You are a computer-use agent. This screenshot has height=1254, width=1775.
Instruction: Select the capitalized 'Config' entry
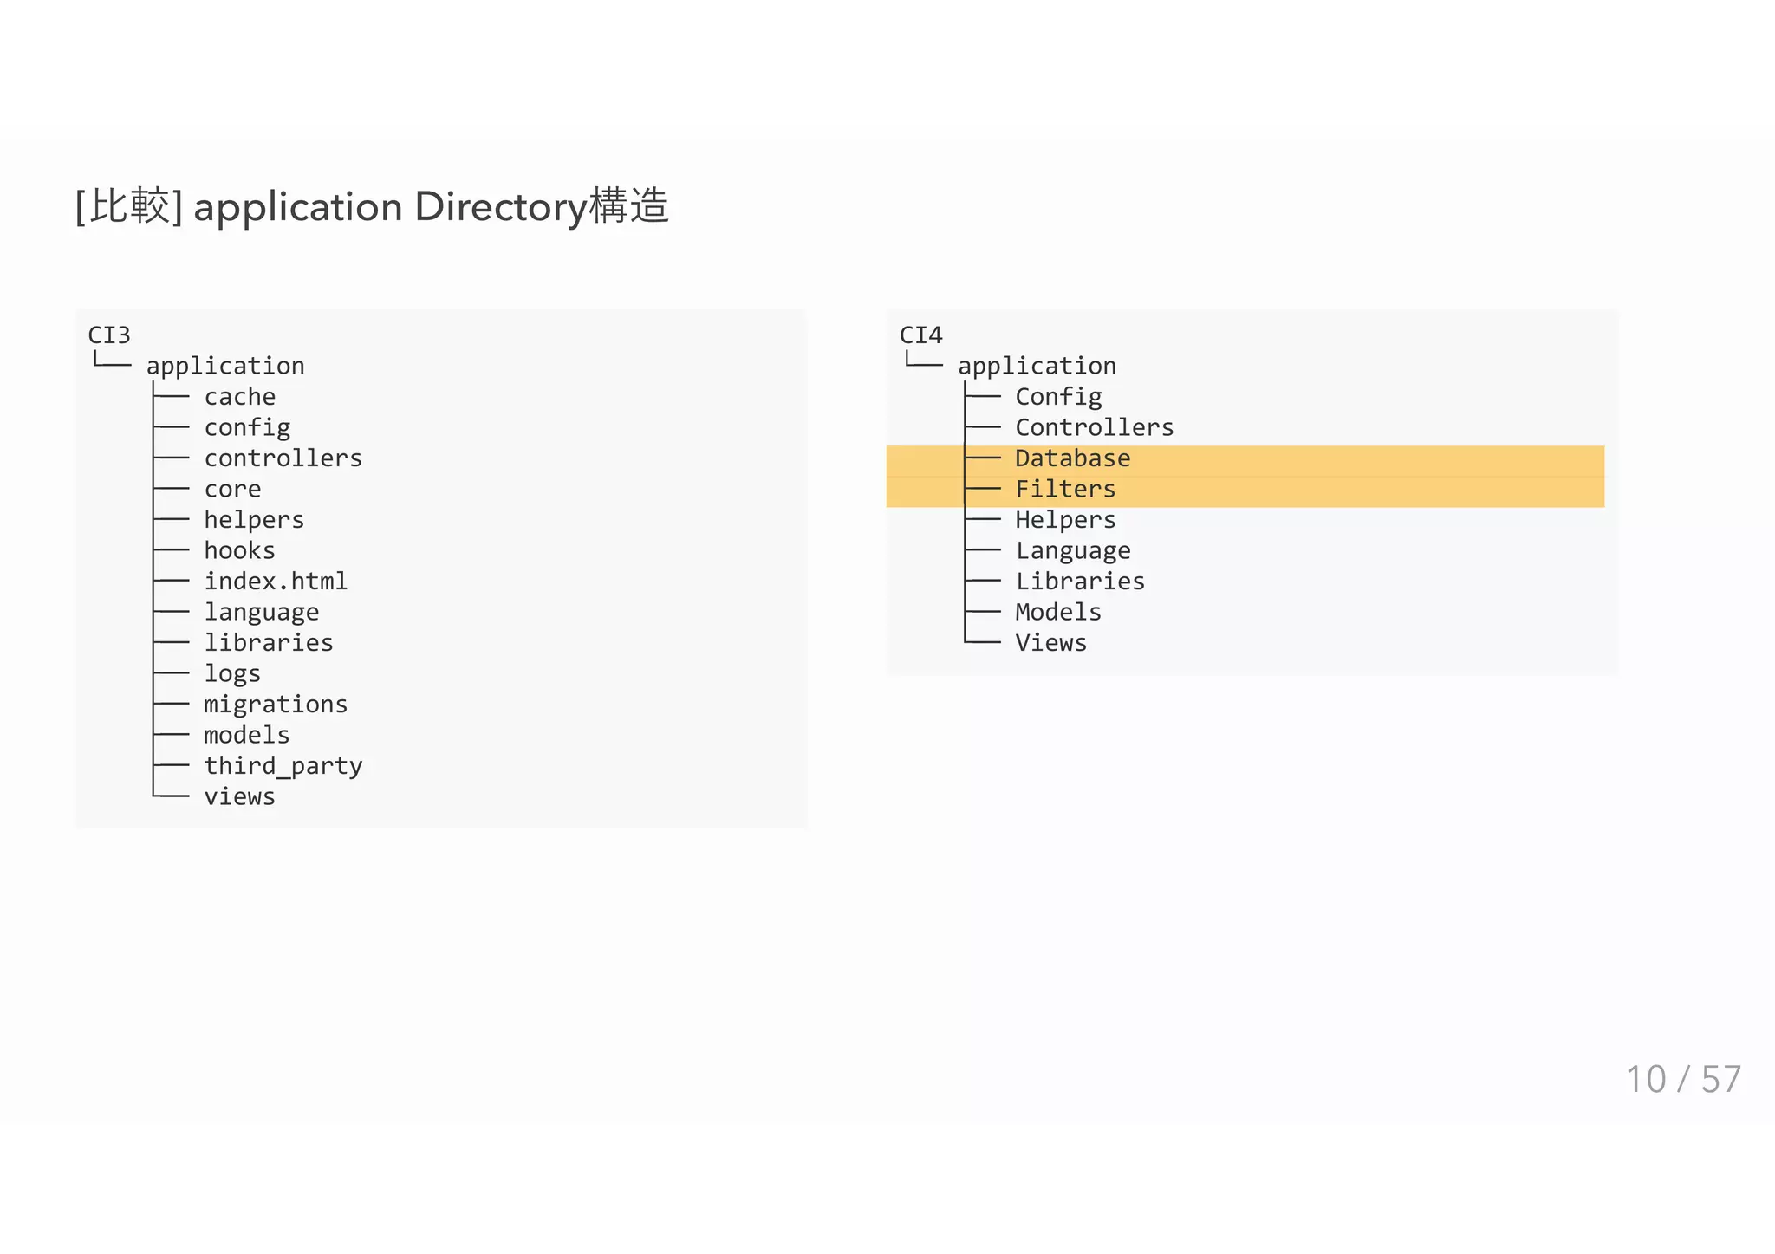(x=1058, y=396)
